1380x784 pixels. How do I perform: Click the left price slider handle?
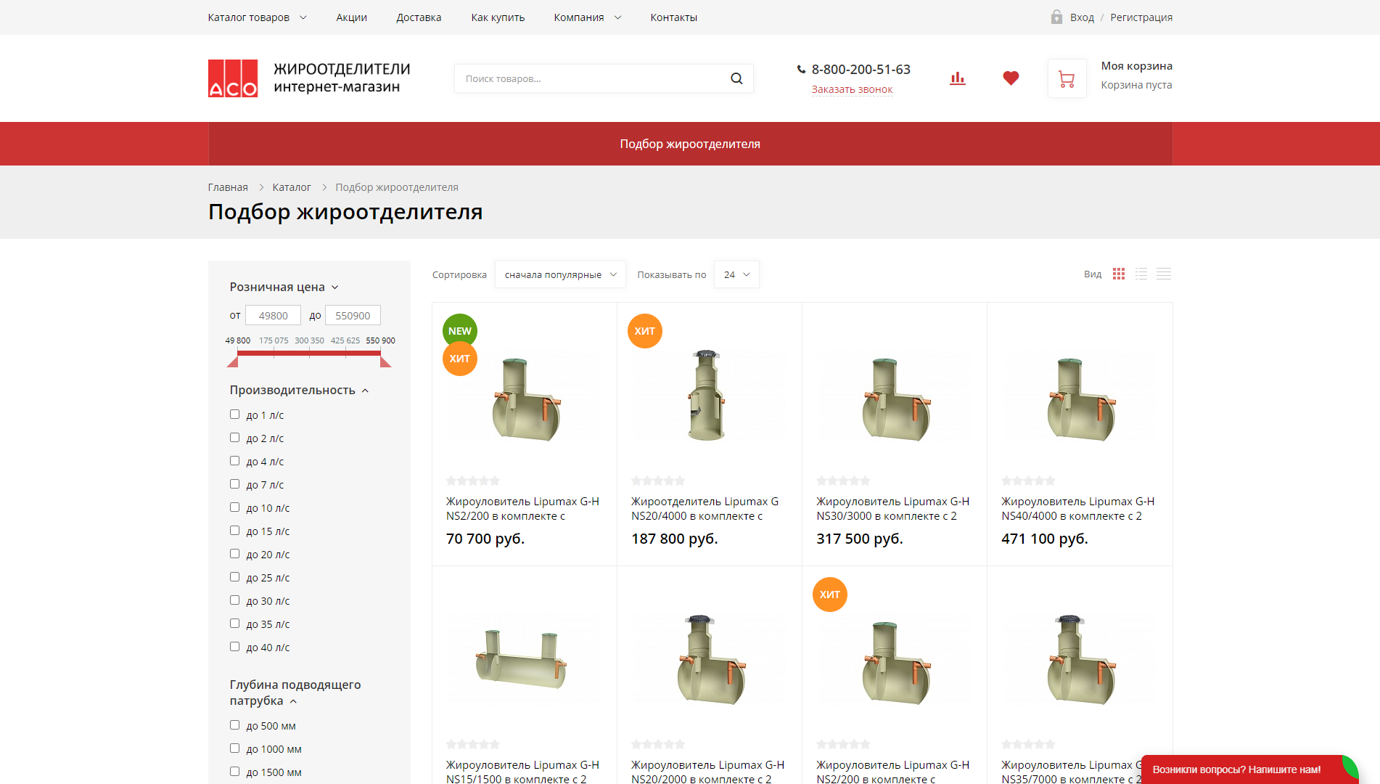pos(233,362)
